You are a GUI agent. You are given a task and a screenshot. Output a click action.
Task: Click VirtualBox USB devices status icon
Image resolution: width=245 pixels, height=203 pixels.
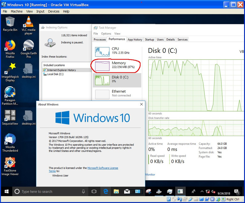(191, 199)
